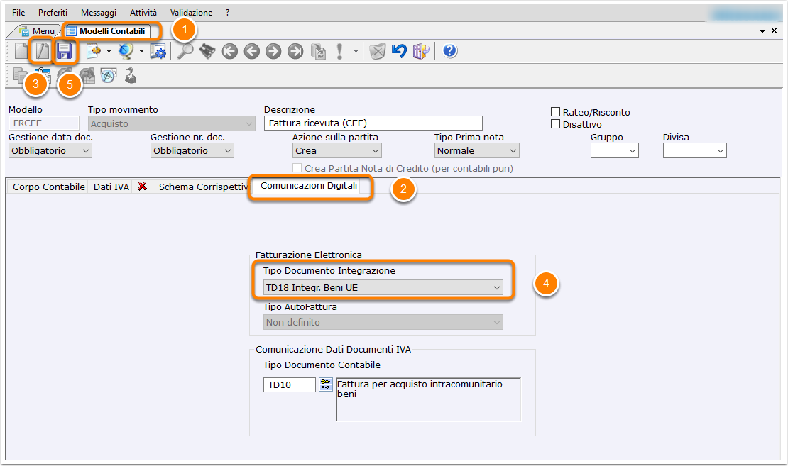Click the copy documents icon in second toolbar

pos(21,75)
